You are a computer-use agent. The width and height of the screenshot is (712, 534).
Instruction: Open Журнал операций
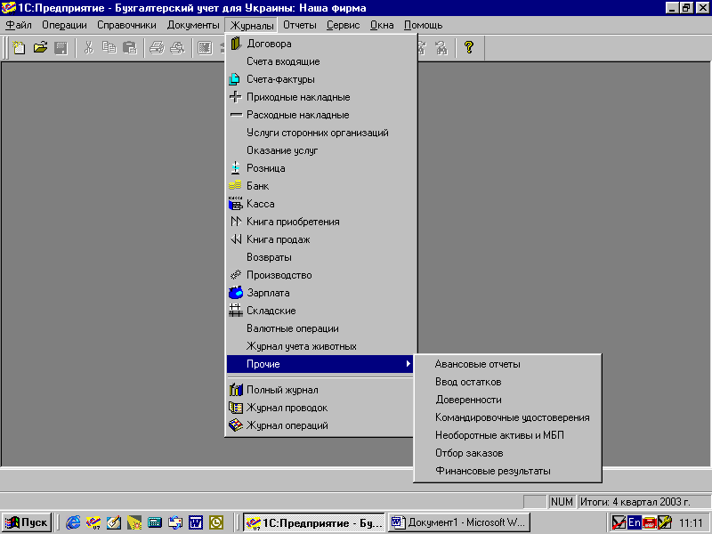[x=320, y=425]
